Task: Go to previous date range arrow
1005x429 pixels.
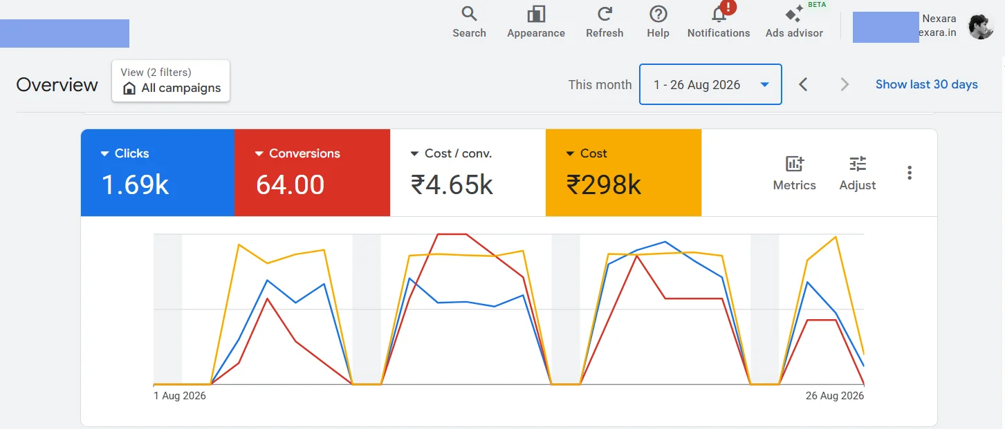Action: 803,84
